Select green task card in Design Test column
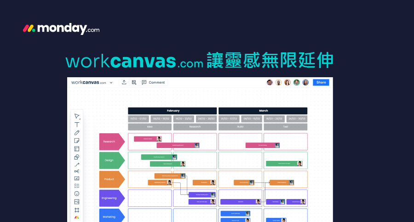Screen dimensions: 414x222 [284, 164]
